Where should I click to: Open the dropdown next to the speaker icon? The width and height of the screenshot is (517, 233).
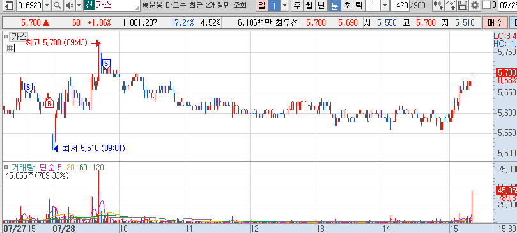point(79,5)
